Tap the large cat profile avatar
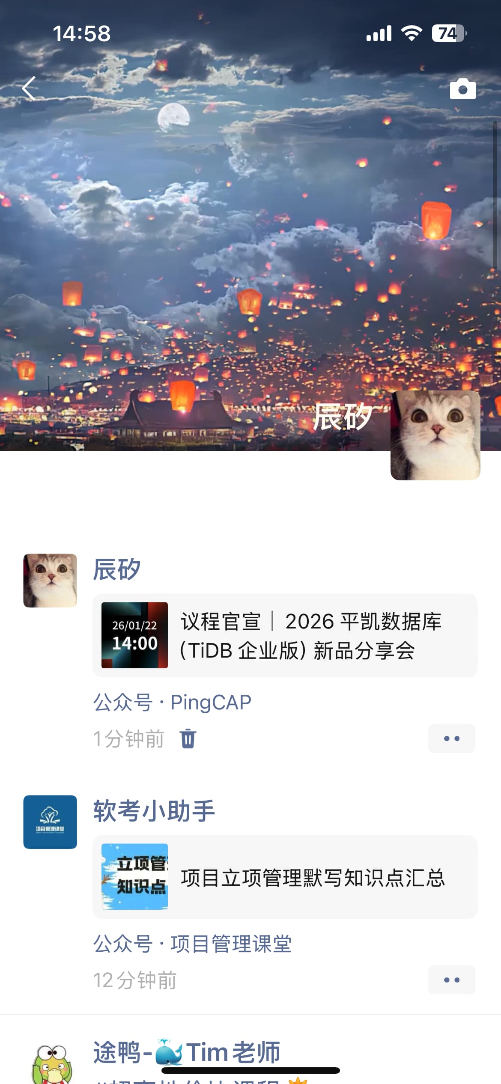The image size is (501, 1084). tap(435, 435)
